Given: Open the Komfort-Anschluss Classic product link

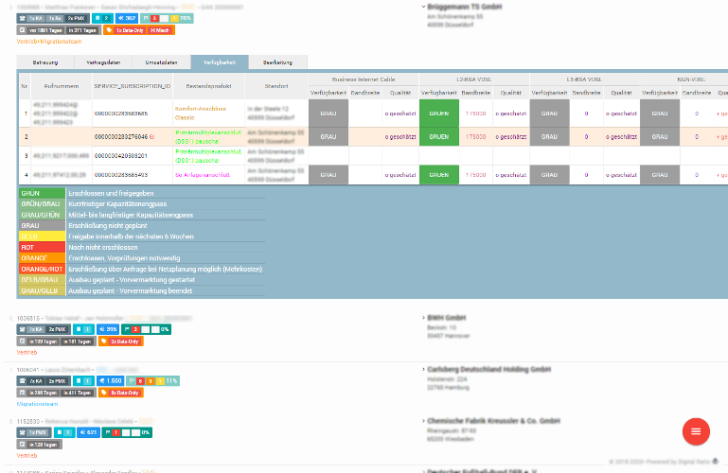Looking at the screenshot, I should tap(202, 113).
